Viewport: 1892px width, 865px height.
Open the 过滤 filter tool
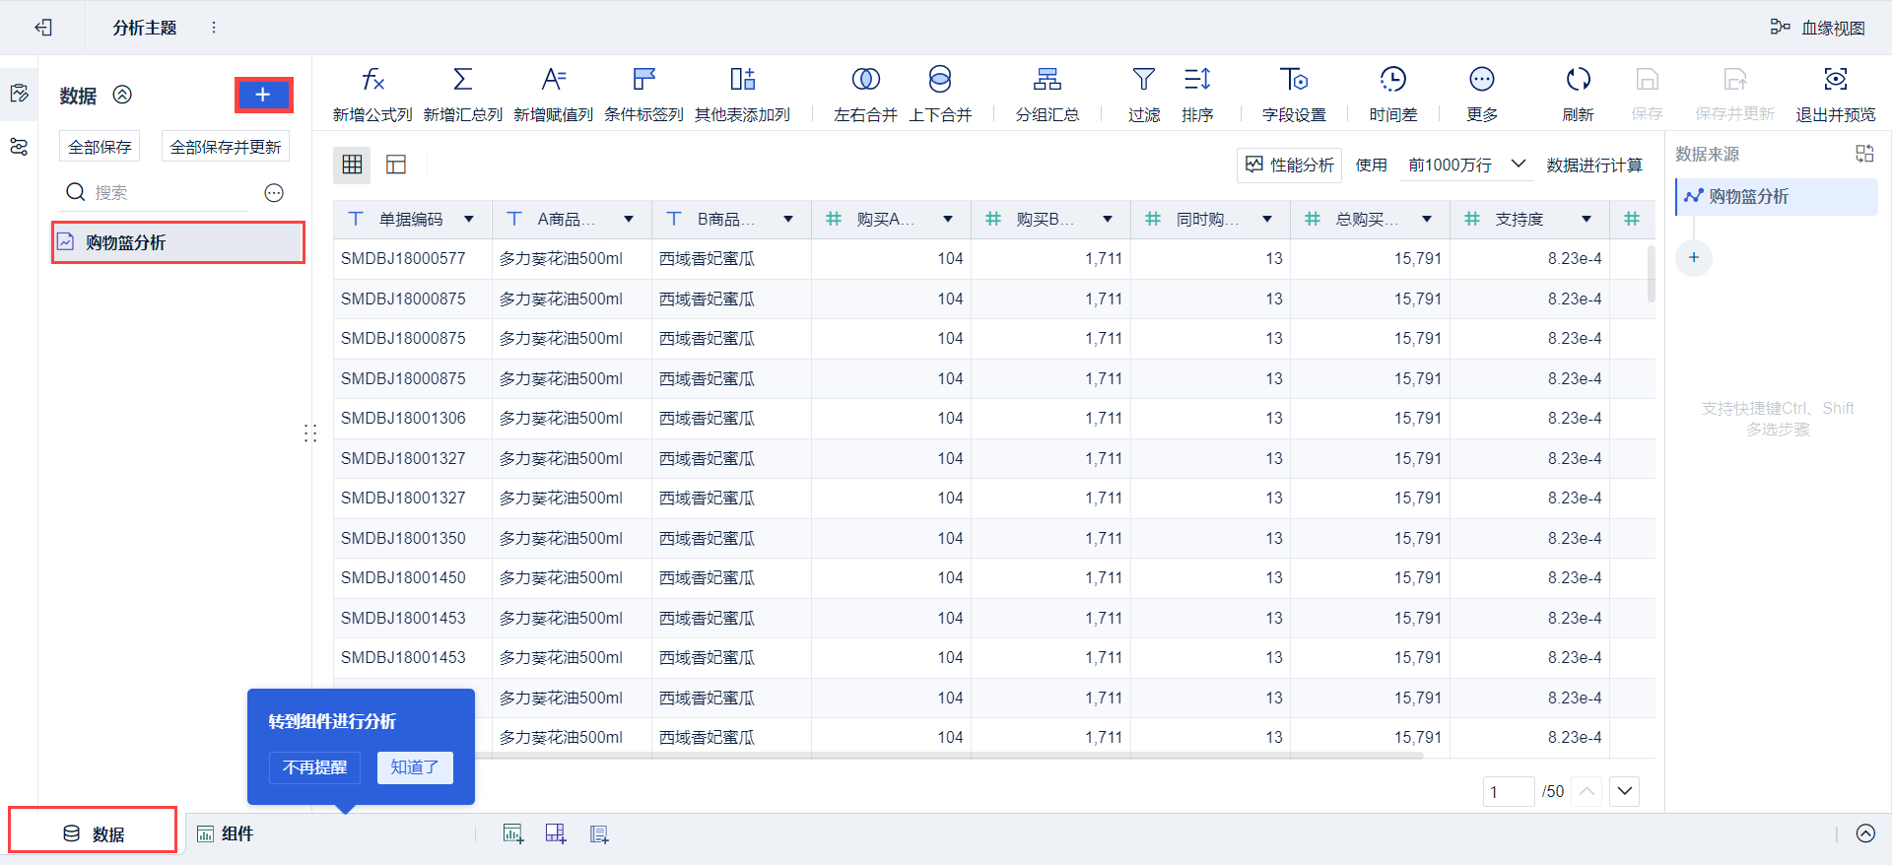click(1143, 80)
